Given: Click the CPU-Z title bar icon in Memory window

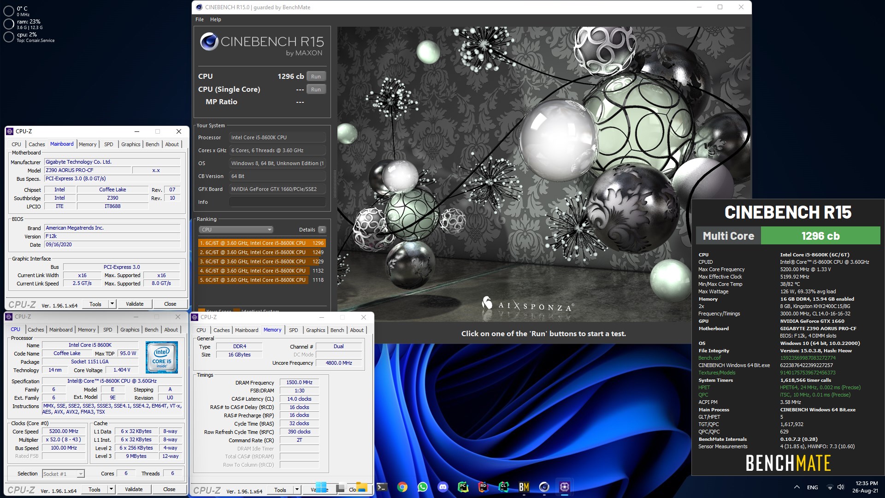Looking at the screenshot, I should tap(195, 317).
